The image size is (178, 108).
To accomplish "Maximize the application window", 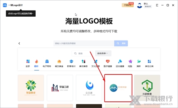I will click(168, 5).
